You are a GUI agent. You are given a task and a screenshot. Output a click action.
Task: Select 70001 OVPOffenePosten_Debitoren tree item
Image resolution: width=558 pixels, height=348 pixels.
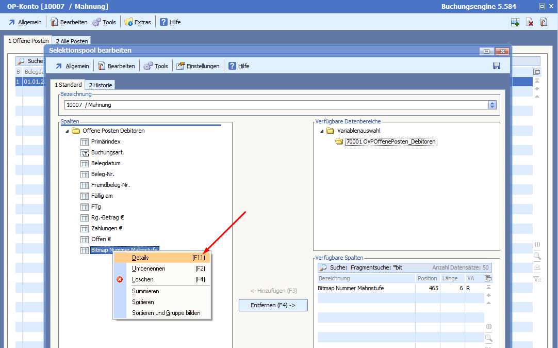[x=391, y=141]
